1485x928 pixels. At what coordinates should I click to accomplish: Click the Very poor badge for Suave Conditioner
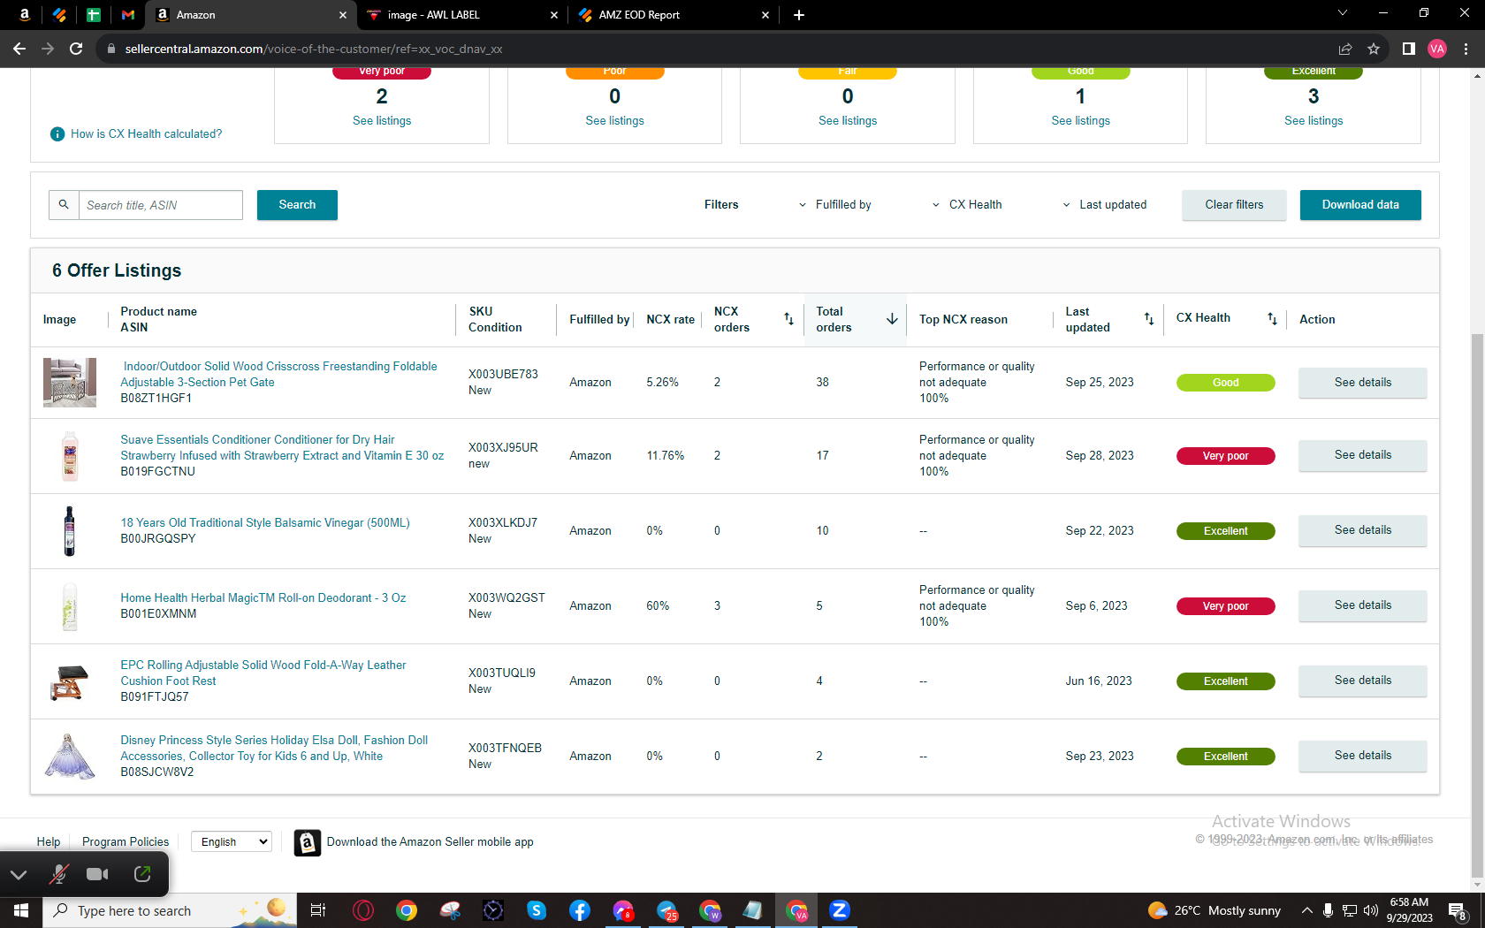pyautogui.click(x=1225, y=456)
